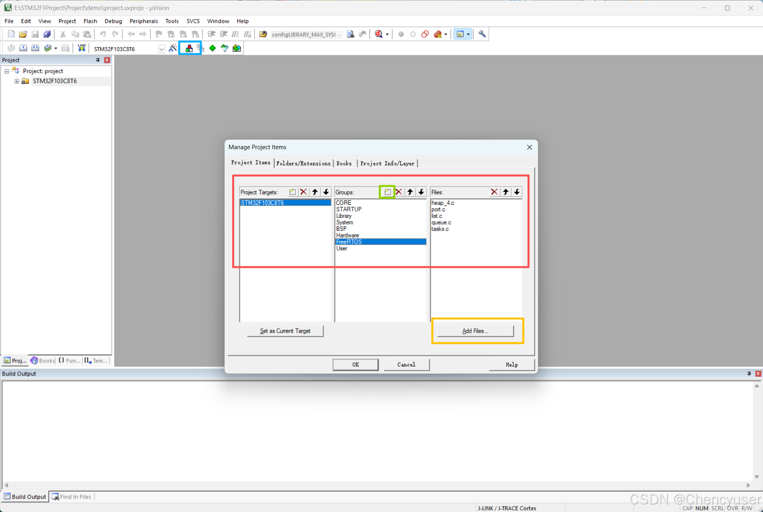Screen dimensions: 763x512
Task: Confirm the dialog with OK
Action: click(355, 364)
